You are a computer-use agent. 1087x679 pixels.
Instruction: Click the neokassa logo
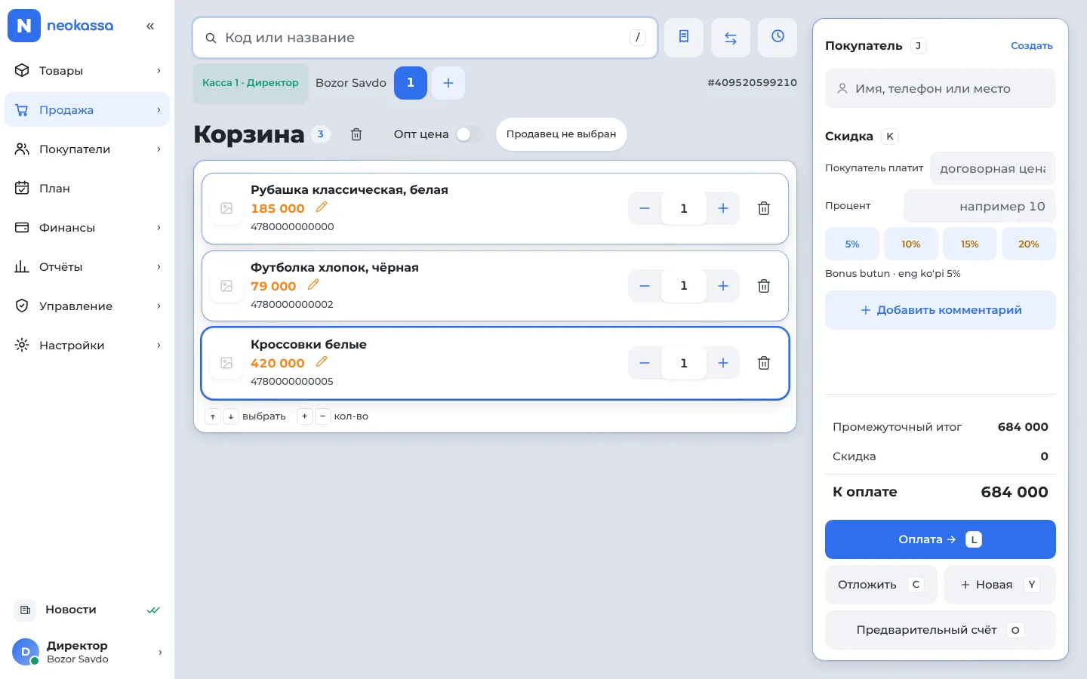pos(61,26)
